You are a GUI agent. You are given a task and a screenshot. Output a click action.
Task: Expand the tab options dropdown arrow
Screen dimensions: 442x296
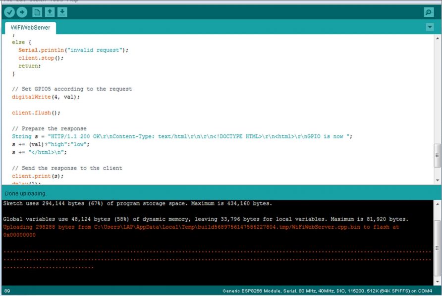point(430,27)
